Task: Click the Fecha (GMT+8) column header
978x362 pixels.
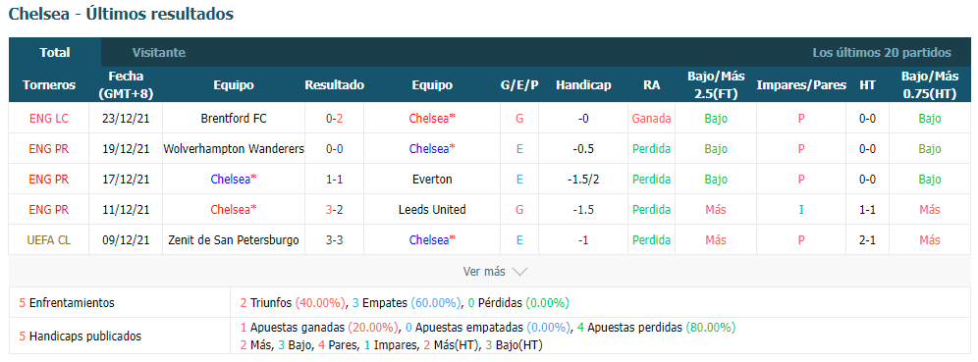Action: (126, 85)
